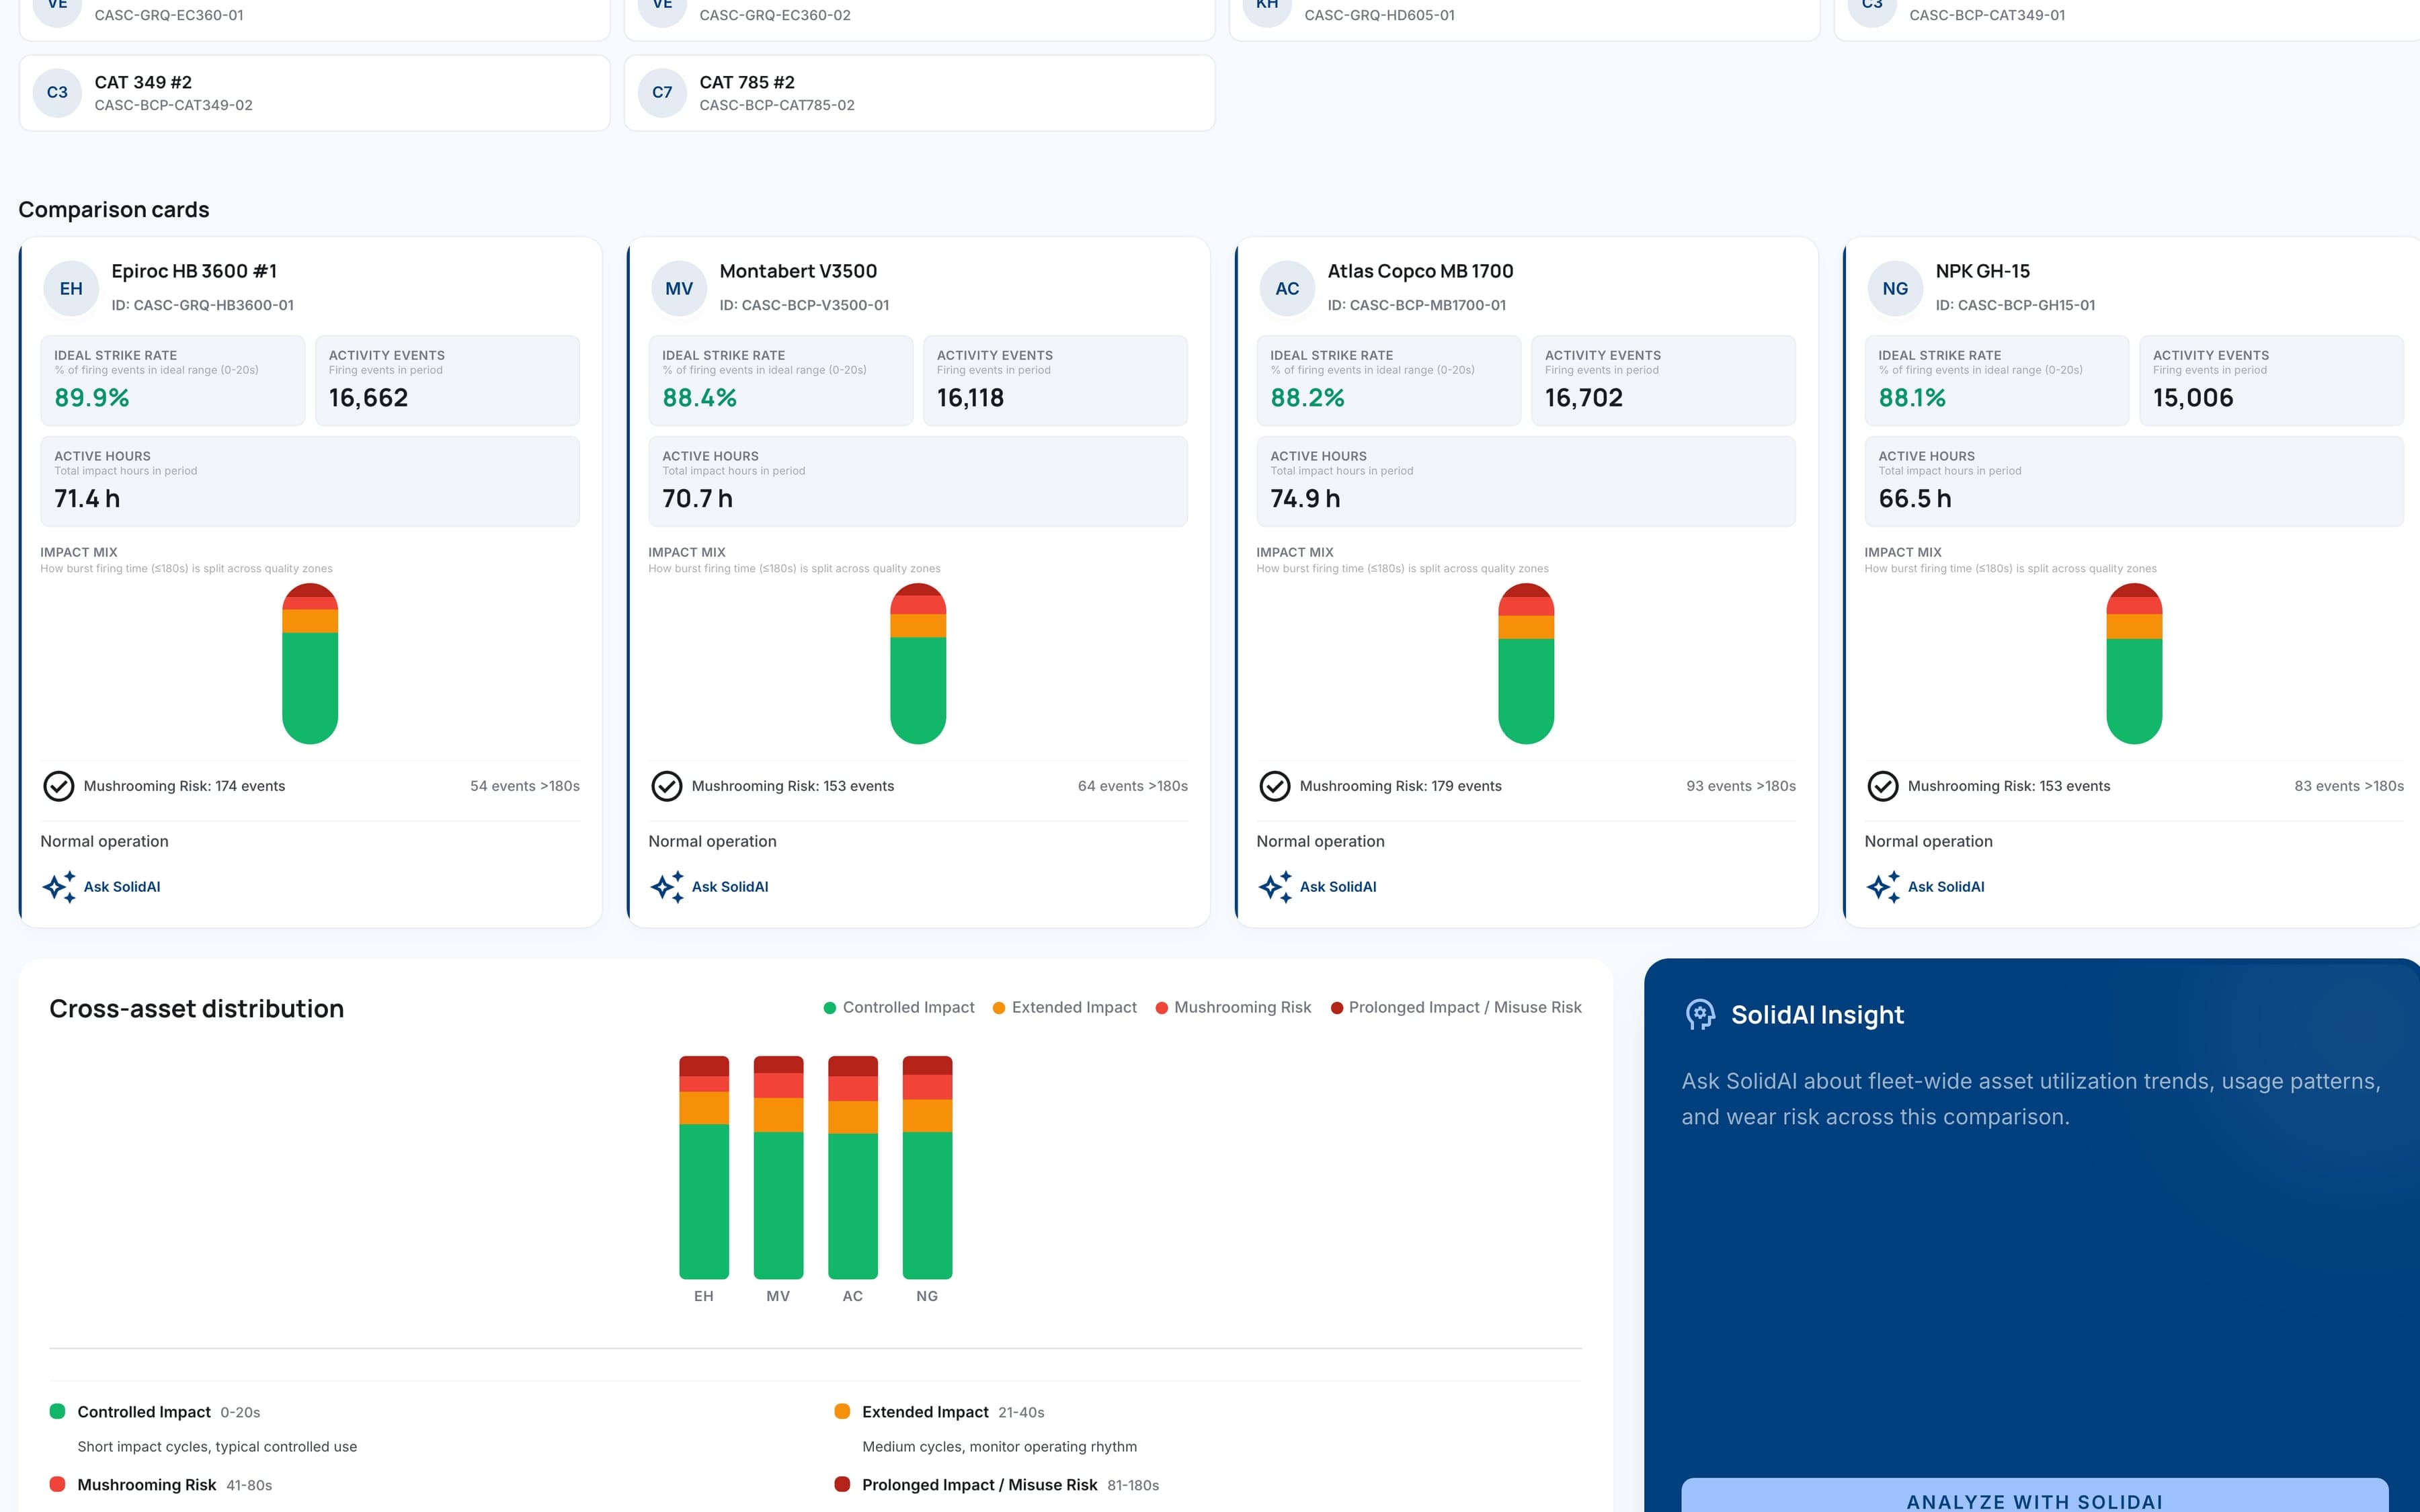Click impact mix capsule on NPK GH-15 card
The image size is (2420, 1512).
click(2134, 664)
